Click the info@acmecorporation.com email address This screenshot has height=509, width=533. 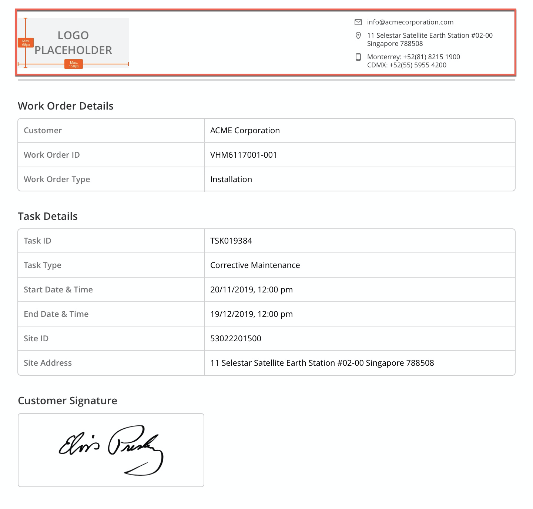[x=410, y=22]
